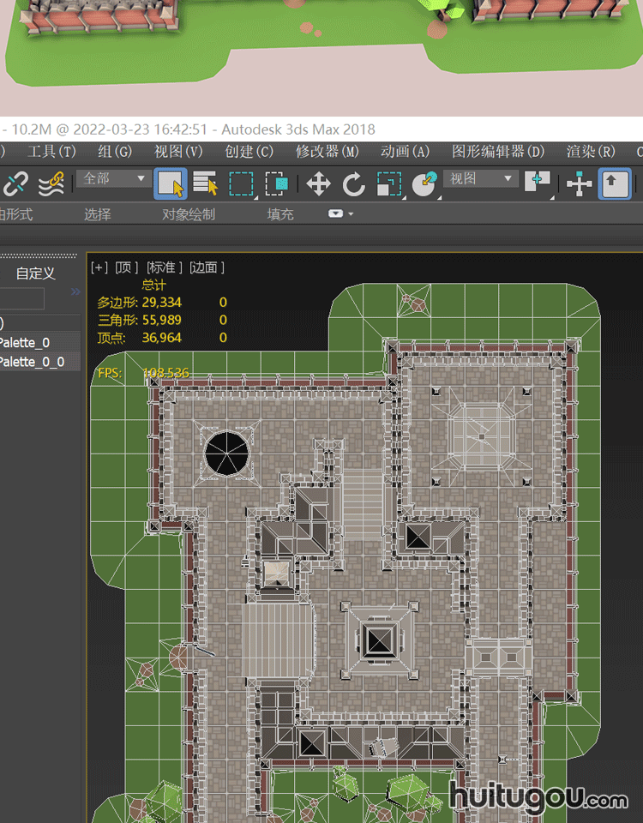The width and height of the screenshot is (643, 823).
Task: Click the viewport [边面] shading label
Action: pos(207,267)
